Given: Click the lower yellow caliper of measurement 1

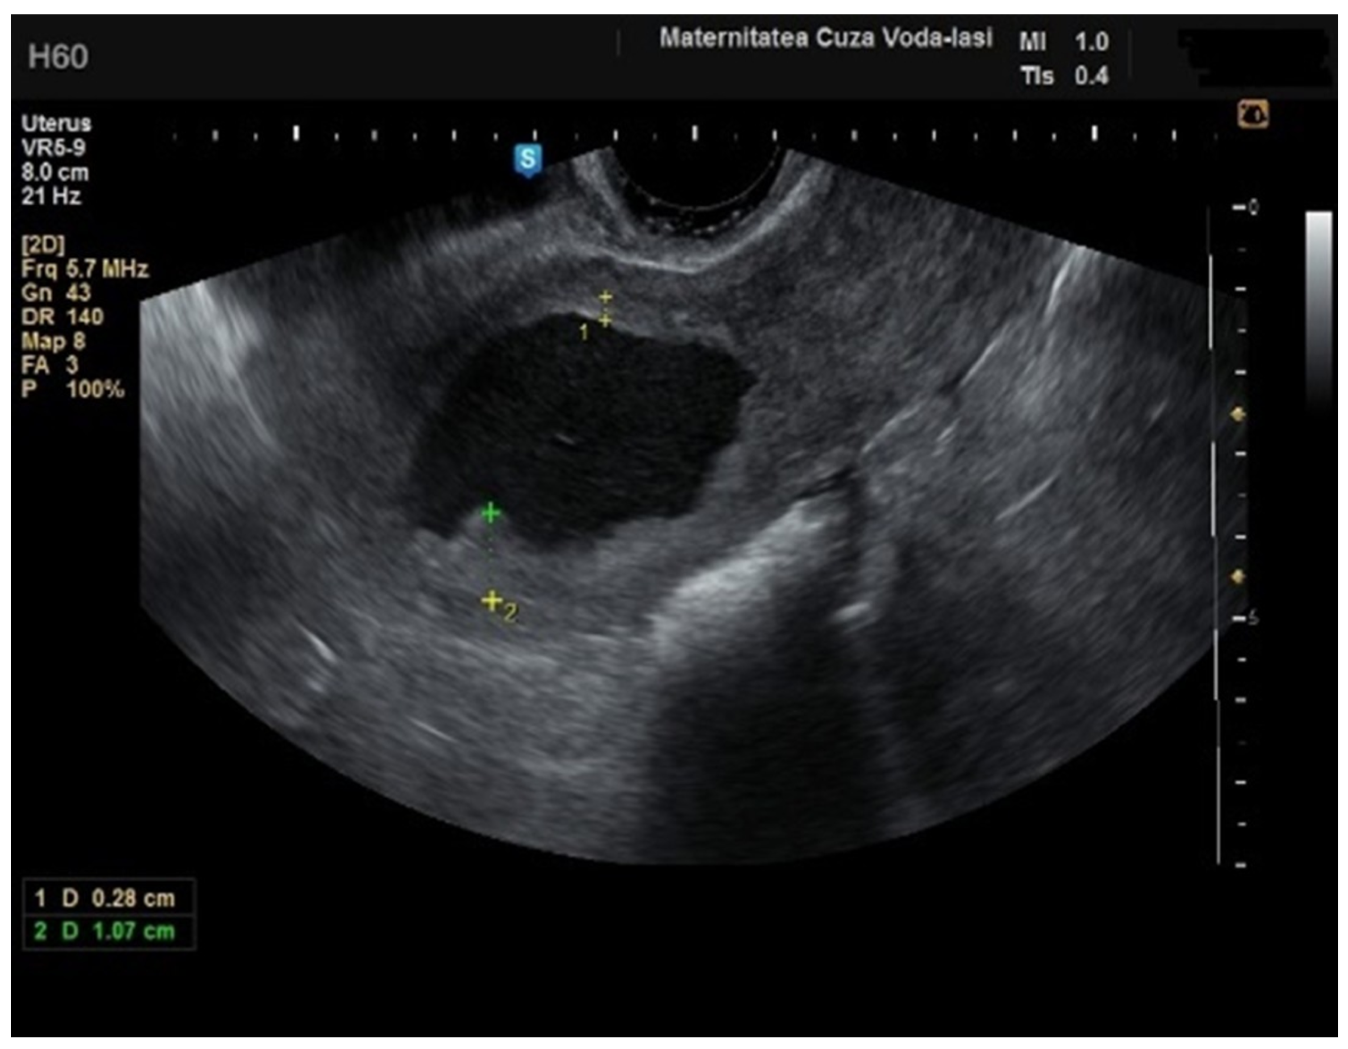Looking at the screenshot, I should tap(605, 320).
